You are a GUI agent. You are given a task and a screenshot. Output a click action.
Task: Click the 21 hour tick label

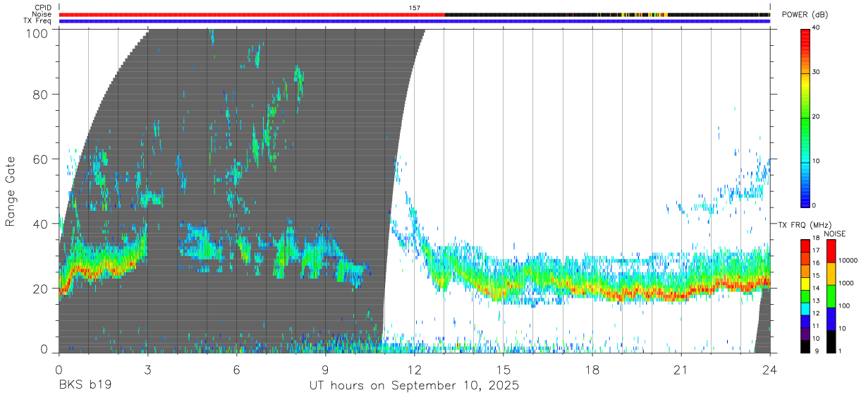(681, 370)
